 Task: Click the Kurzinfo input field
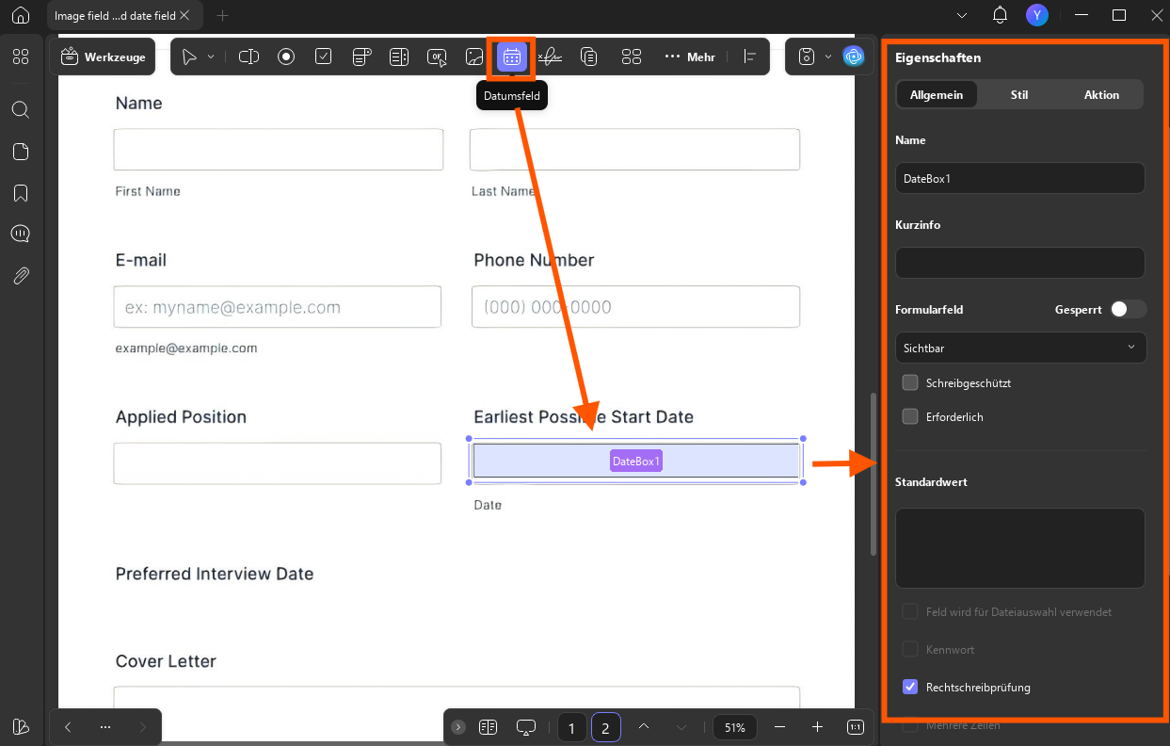coord(1020,263)
